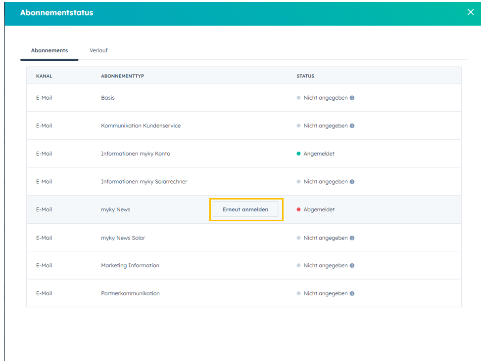This screenshot has height=361, width=481.
Task: Click the Kanal column header
Action: [44, 76]
